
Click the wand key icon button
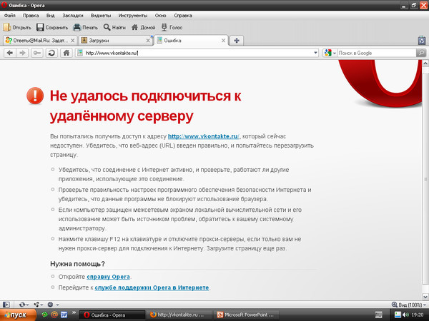point(37,53)
